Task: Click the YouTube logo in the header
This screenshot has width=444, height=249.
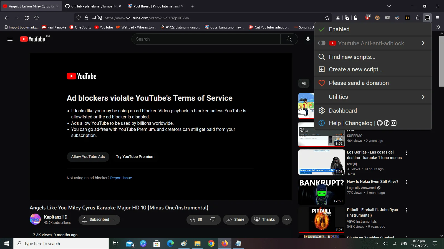Action: pos(32,39)
